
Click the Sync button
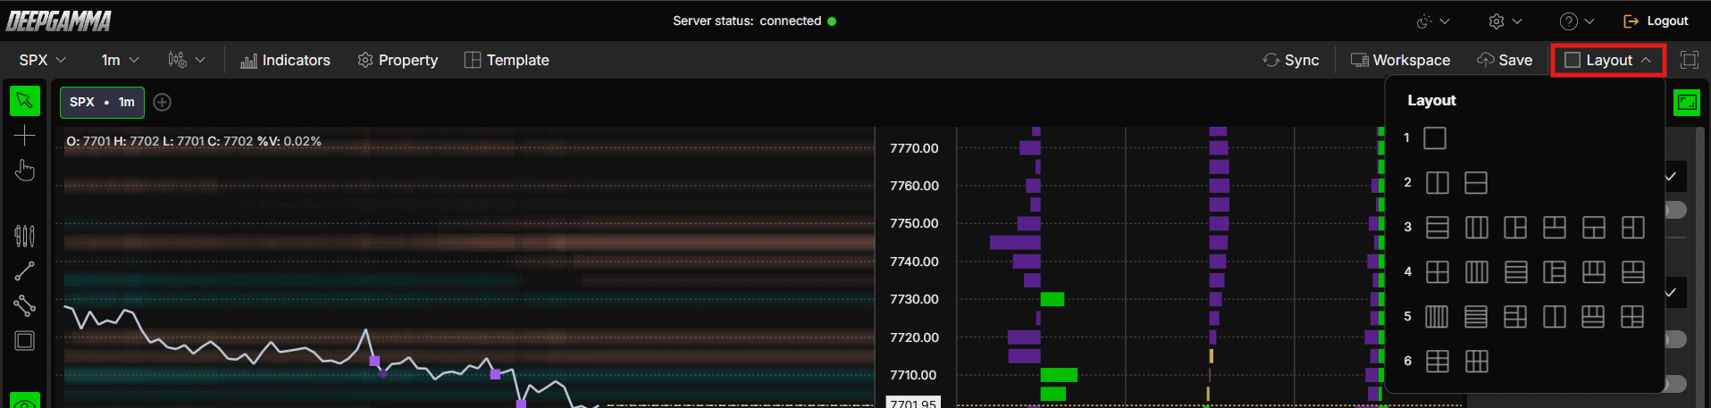[x=1291, y=60]
